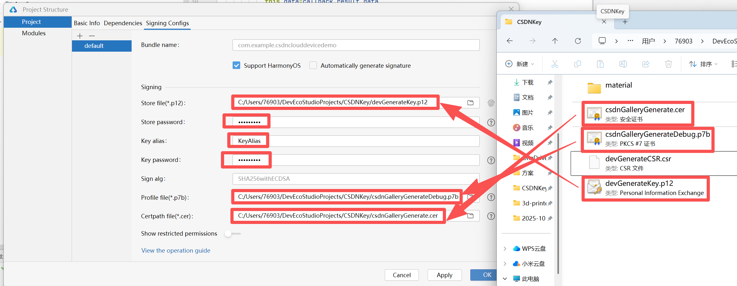
Task: Select the devGenerateCSR.csr file
Action: coord(654,163)
